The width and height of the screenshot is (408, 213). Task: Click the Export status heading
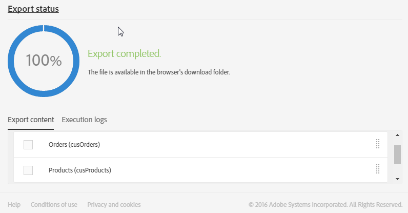[33, 9]
